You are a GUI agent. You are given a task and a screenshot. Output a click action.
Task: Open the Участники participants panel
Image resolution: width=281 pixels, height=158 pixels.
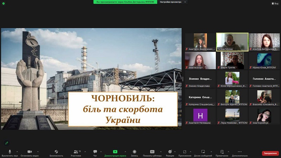[x=76, y=152]
